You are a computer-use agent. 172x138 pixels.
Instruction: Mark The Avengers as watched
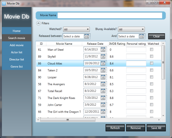152,84
